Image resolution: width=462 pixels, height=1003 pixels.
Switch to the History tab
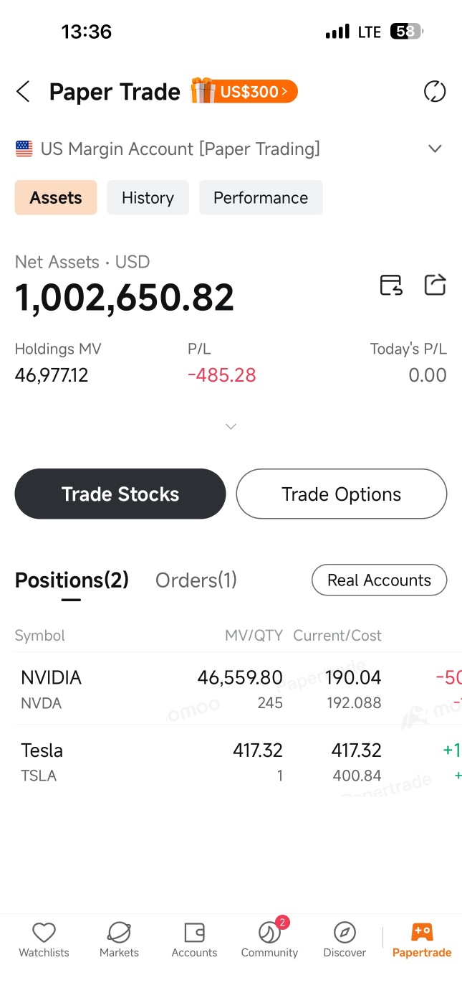pos(148,198)
